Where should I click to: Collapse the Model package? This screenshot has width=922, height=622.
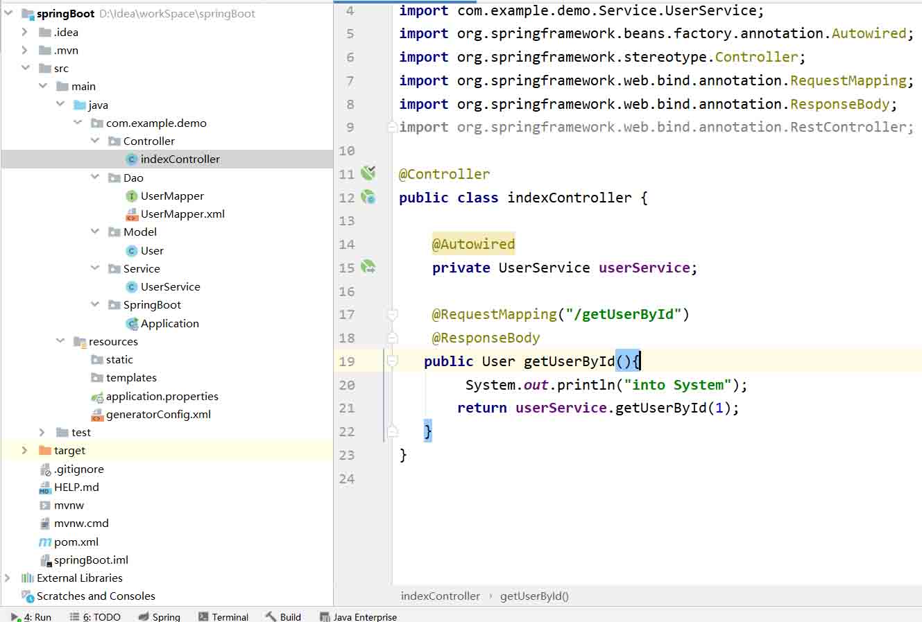click(x=95, y=232)
